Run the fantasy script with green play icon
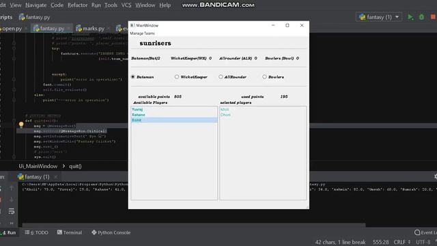 [x=410, y=17]
